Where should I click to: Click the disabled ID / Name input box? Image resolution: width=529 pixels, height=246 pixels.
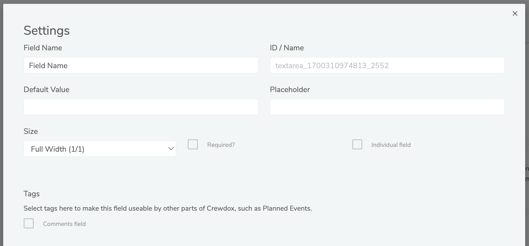[387, 65]
